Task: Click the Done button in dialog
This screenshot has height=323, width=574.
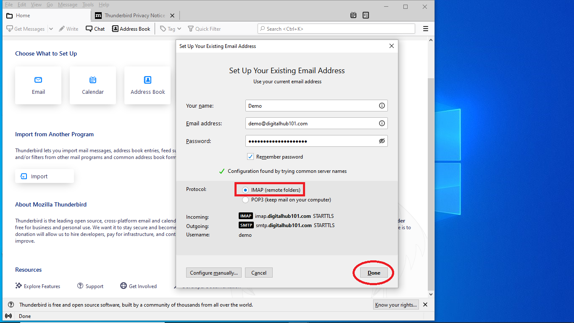Action: [374, 273]
